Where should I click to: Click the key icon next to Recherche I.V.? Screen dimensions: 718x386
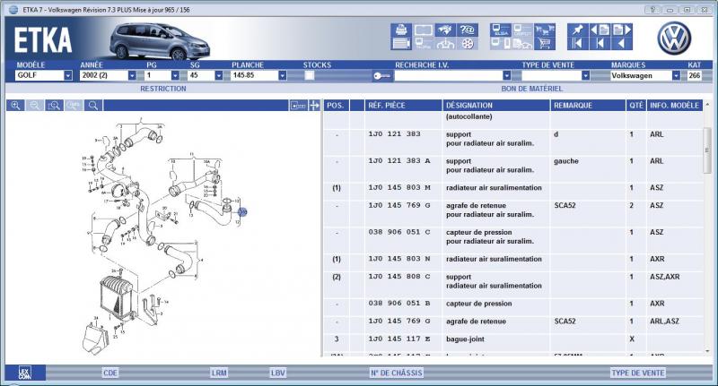pyautogui.click(x=382, y=76)
